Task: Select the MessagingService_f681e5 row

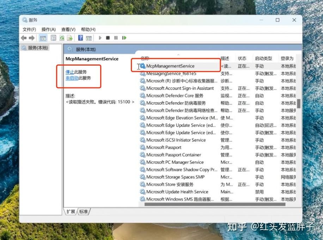Action: pos(217,74)
